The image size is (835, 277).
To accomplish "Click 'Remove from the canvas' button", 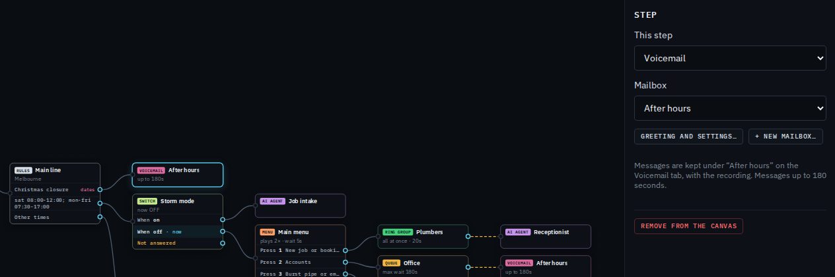I will [688, 226].
